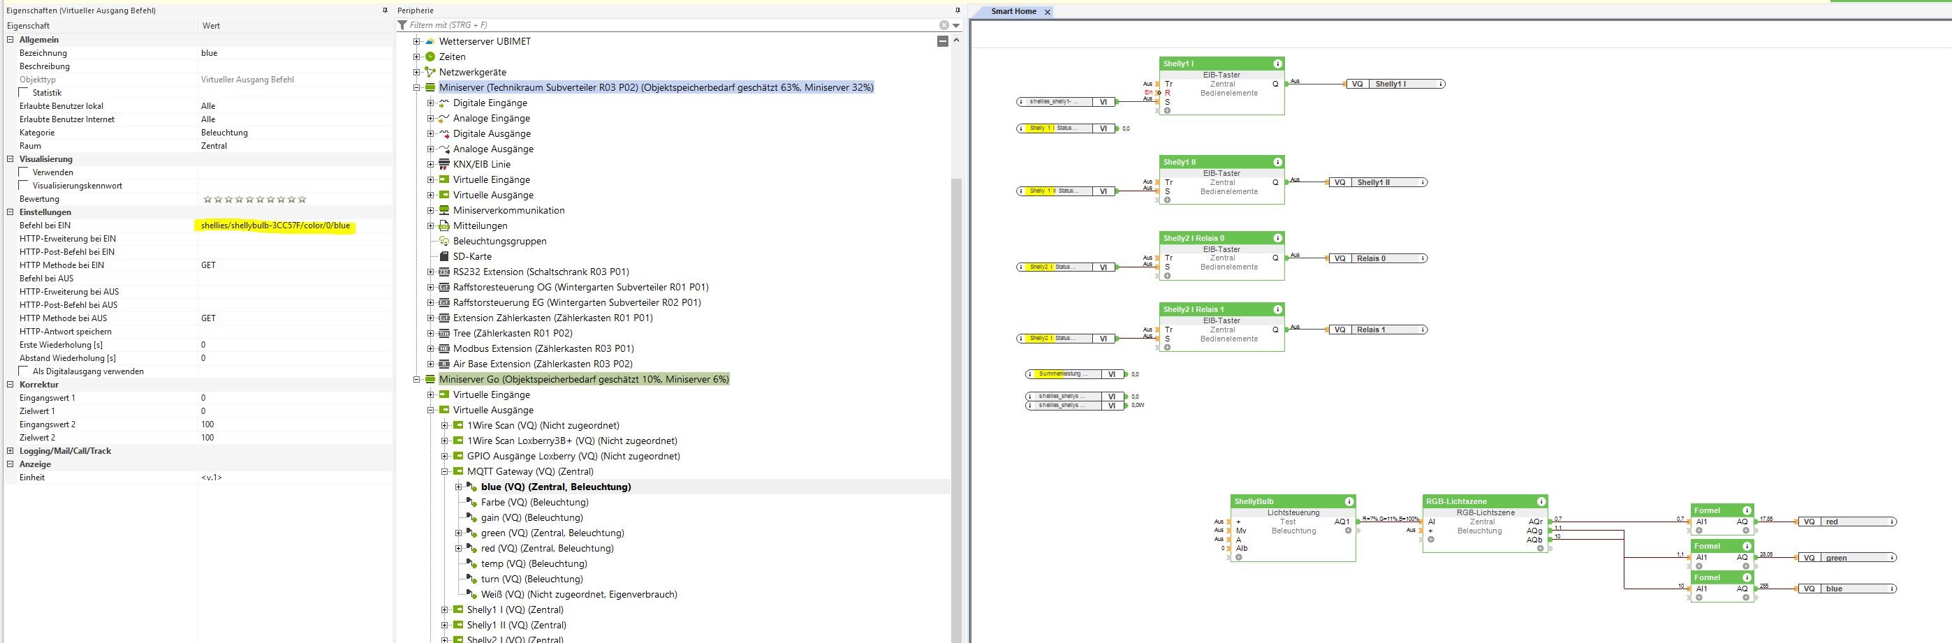The height and width of the screenshot is (643, 1952).
Task: Expand the Virtuelle Eingänge node under Miniserver Go
Action: (430, 394)
